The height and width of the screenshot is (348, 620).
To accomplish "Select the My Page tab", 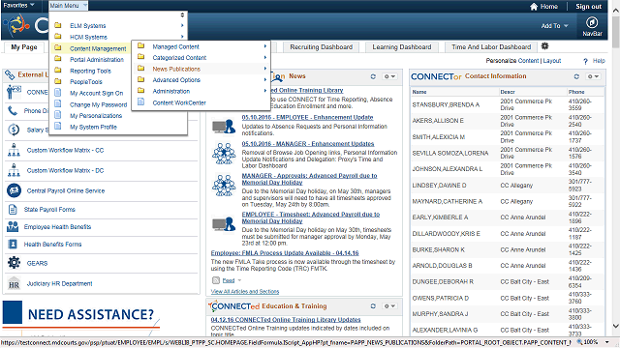I will pos(24,47).
